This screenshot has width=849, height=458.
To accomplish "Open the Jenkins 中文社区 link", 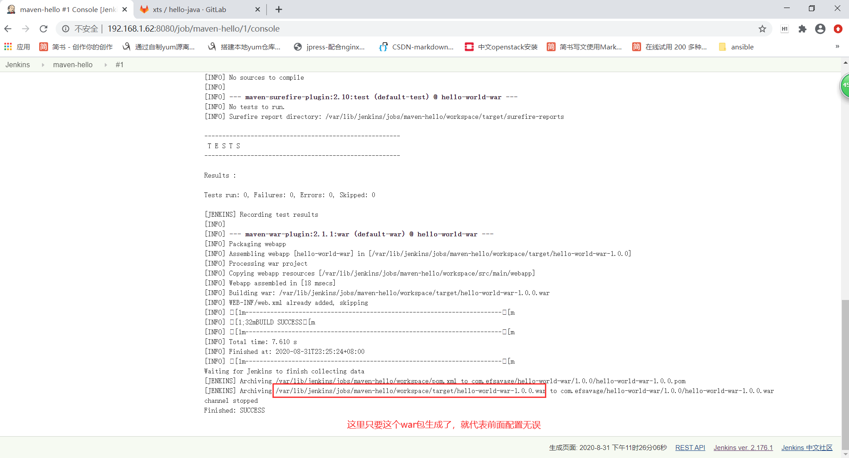I will click(807, 448).
